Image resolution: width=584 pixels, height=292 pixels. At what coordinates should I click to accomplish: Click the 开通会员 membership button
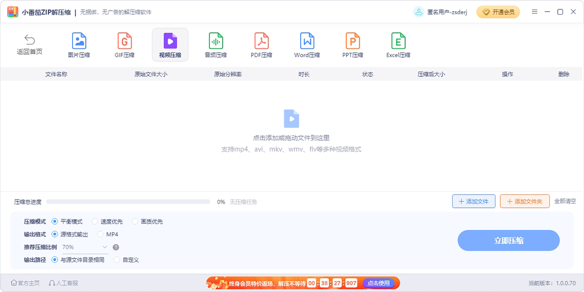tap(498, 12)
